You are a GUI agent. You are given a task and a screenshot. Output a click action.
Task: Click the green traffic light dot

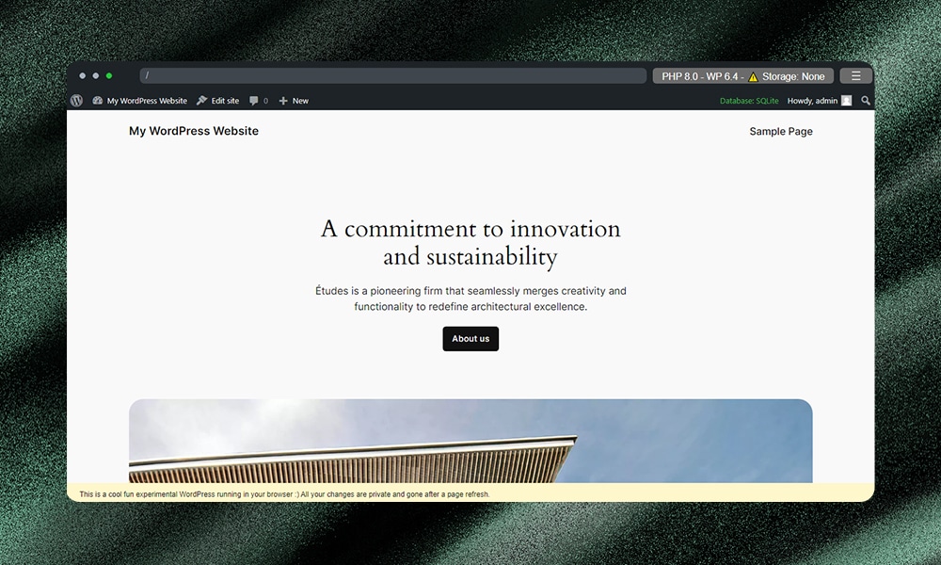[109, 75]
